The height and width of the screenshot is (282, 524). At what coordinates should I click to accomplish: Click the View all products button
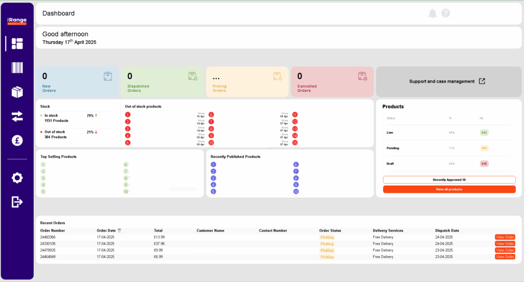click(449, 189)
